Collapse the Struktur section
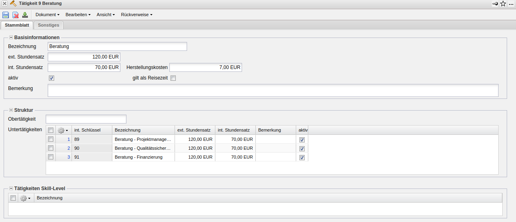 coord(11,110)
